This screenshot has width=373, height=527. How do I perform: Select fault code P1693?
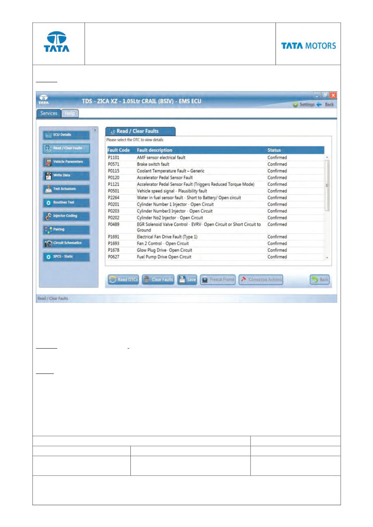pos(114,243)
